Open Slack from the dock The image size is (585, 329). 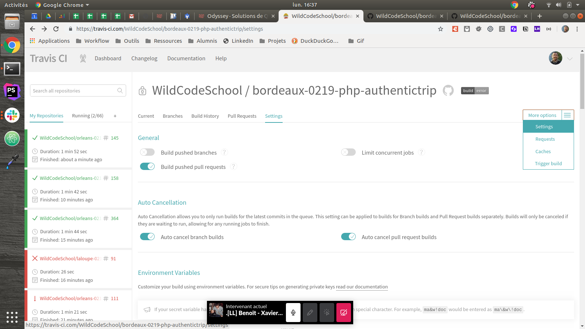(12, 115)
